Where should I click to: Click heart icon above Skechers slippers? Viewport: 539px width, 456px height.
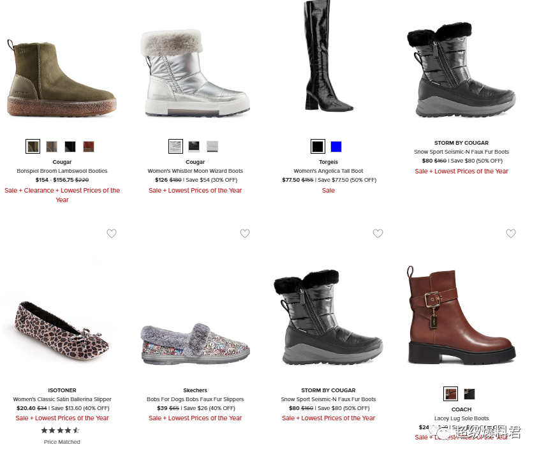click(x=245, y=233)
